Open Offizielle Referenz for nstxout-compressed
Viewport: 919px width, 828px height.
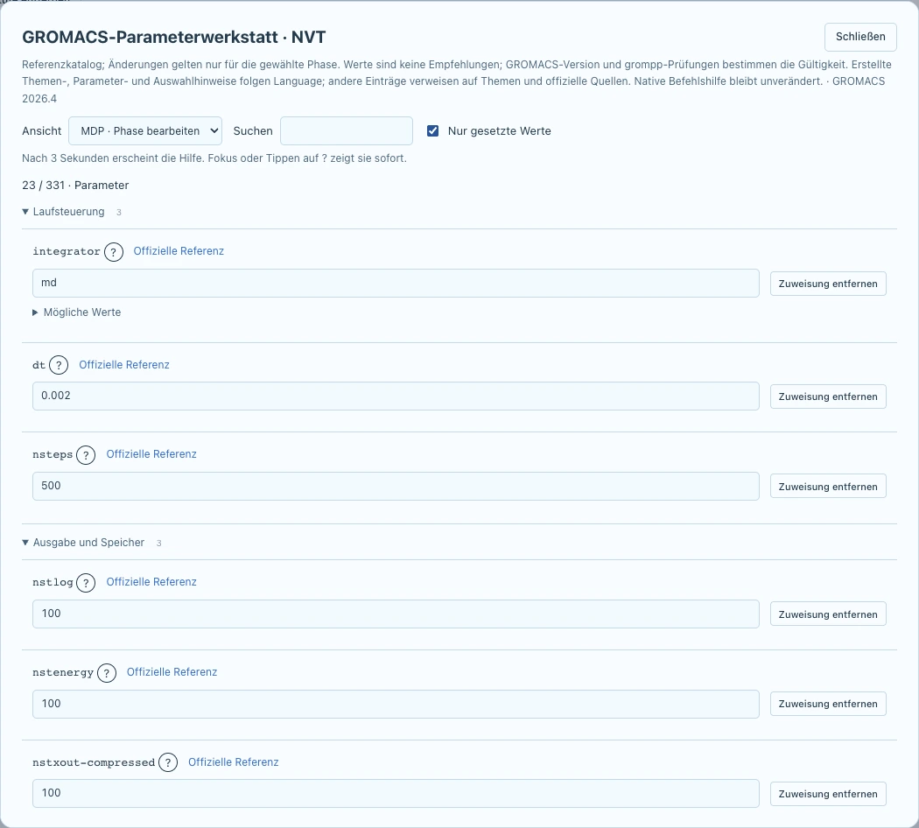234,761
